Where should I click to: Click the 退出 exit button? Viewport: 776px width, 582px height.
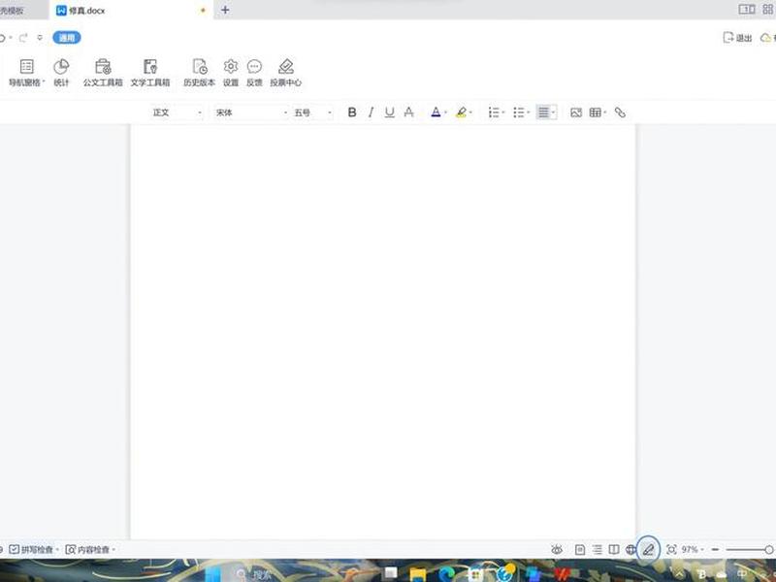(x=737, y=38)
